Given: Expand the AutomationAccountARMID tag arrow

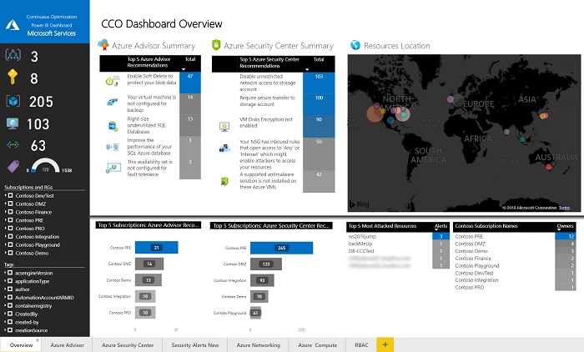Looking at the screenshot, I should 6,298.
